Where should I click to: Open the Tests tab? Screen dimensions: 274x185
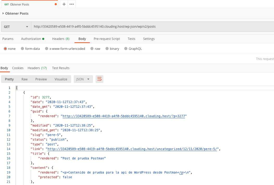[x=132, y=39]
